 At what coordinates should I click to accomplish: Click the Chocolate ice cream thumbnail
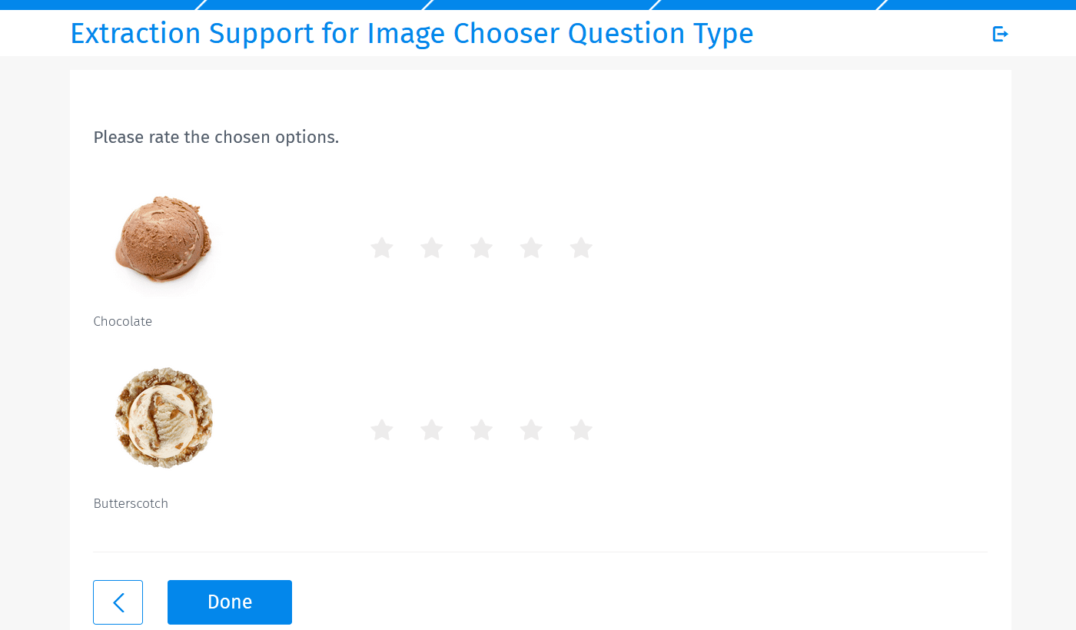click(x=164, y=240)
